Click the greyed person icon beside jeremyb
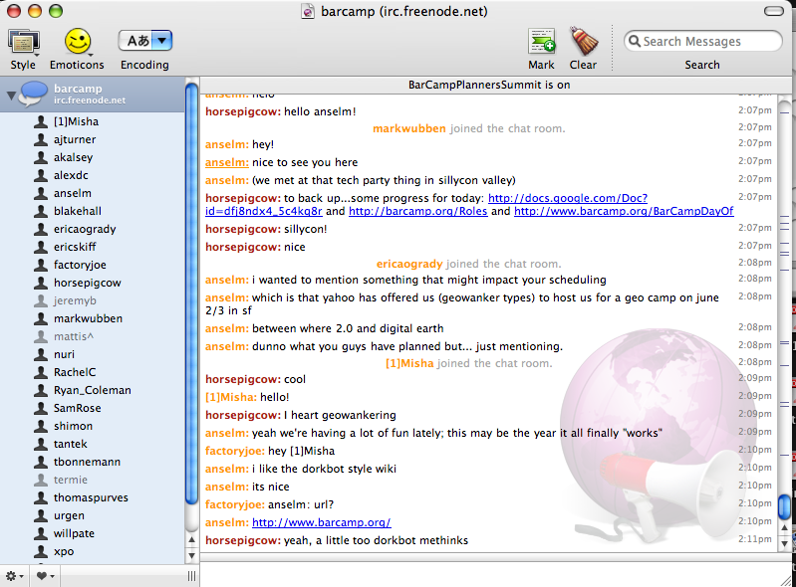 pos(41,300)
